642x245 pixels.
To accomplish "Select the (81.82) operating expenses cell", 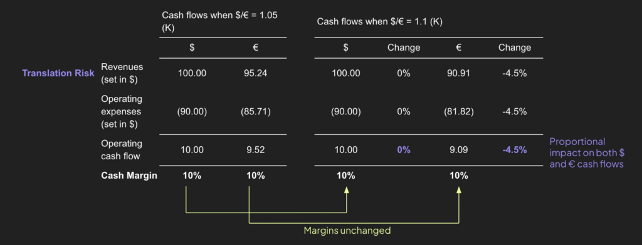I will 458,112.
